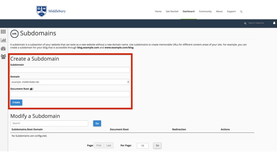Click the Last pagination button
277x156 pixels.
pos(109,145)
